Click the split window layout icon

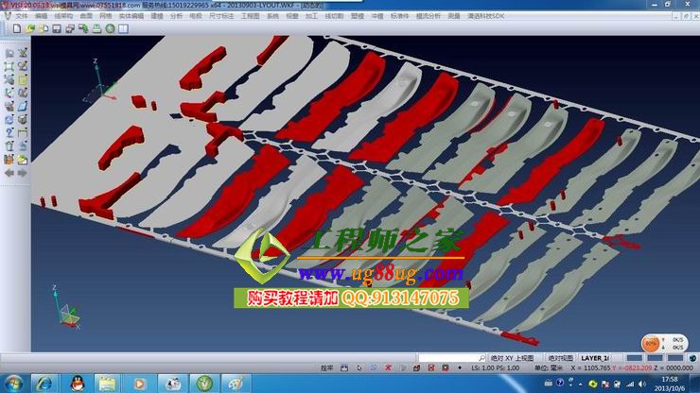[124, 28]
